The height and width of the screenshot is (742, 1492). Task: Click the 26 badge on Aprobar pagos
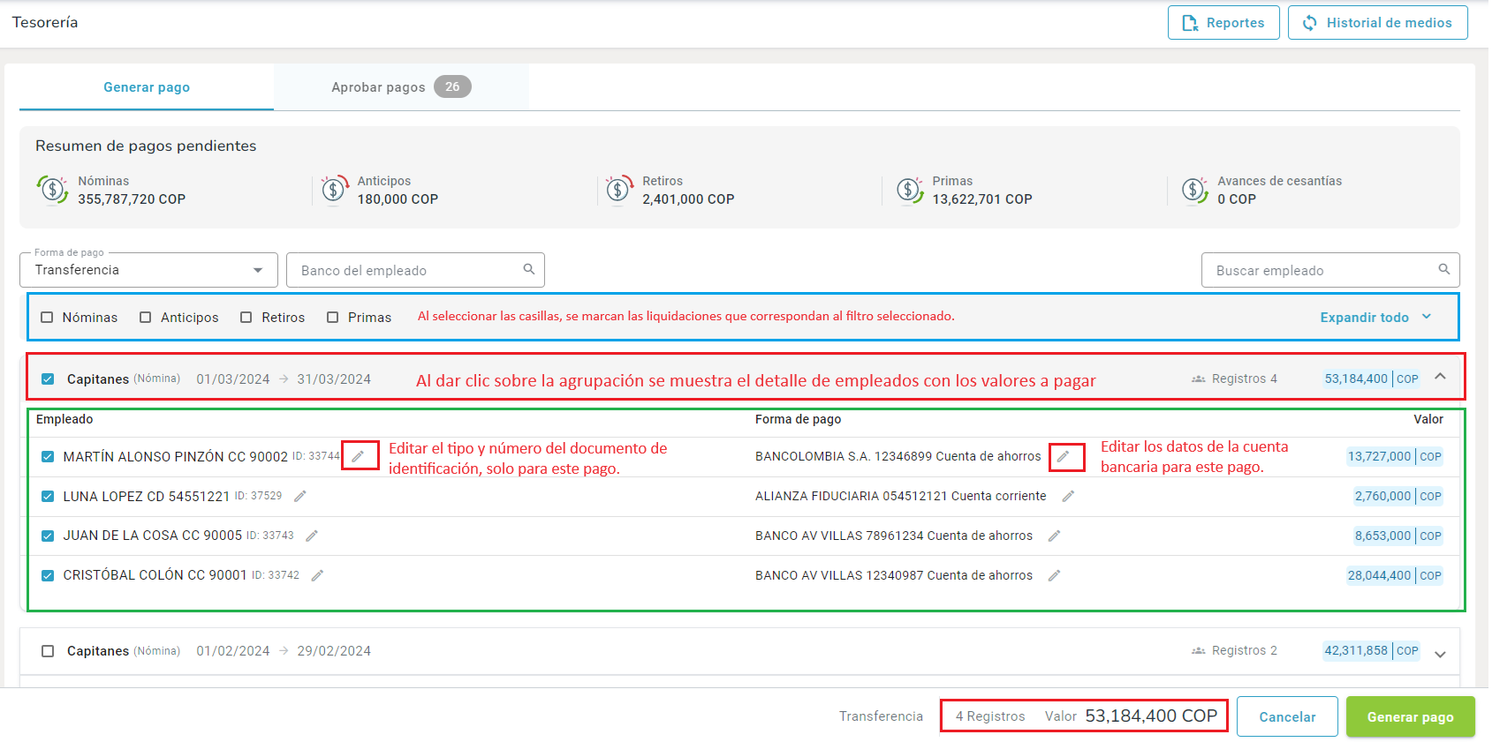click(x=452, y=86)
